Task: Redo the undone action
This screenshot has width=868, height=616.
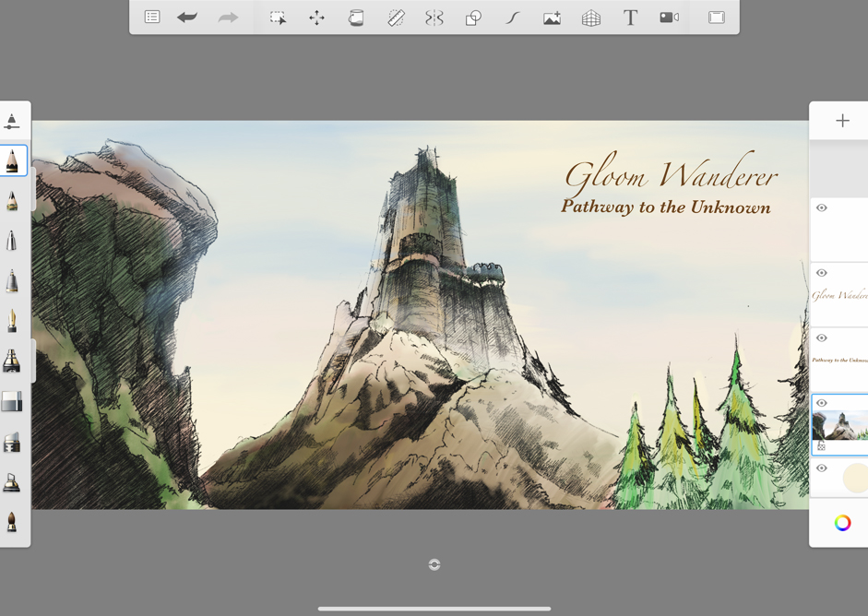Action: point(228,18)
